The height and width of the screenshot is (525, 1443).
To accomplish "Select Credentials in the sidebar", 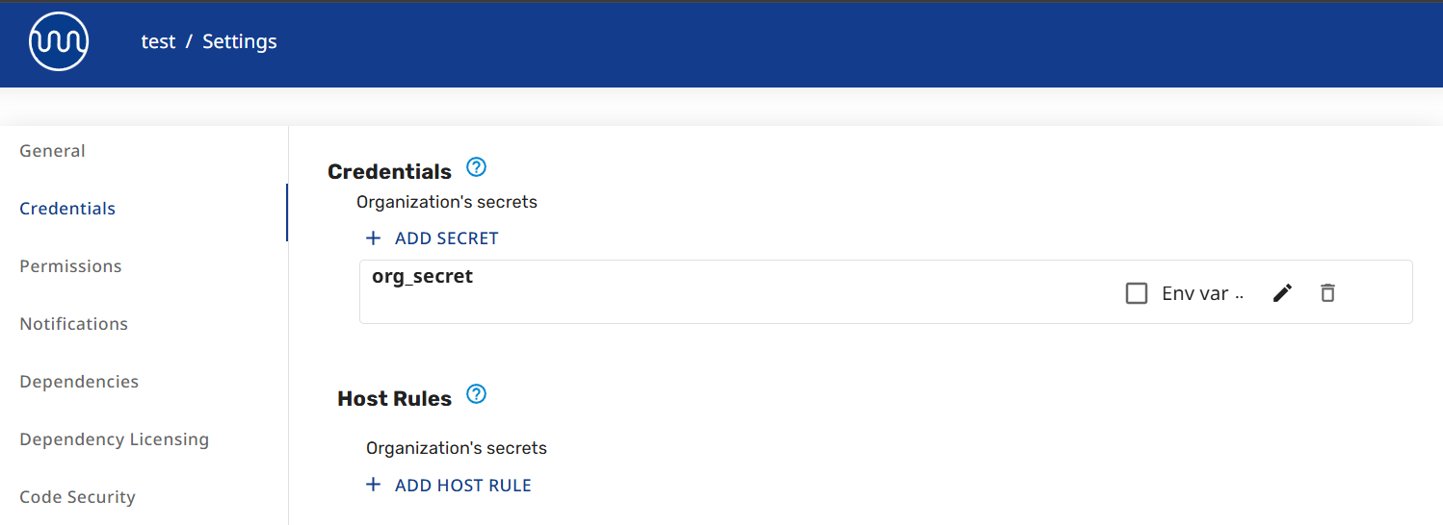I will (x=67, y=209).
